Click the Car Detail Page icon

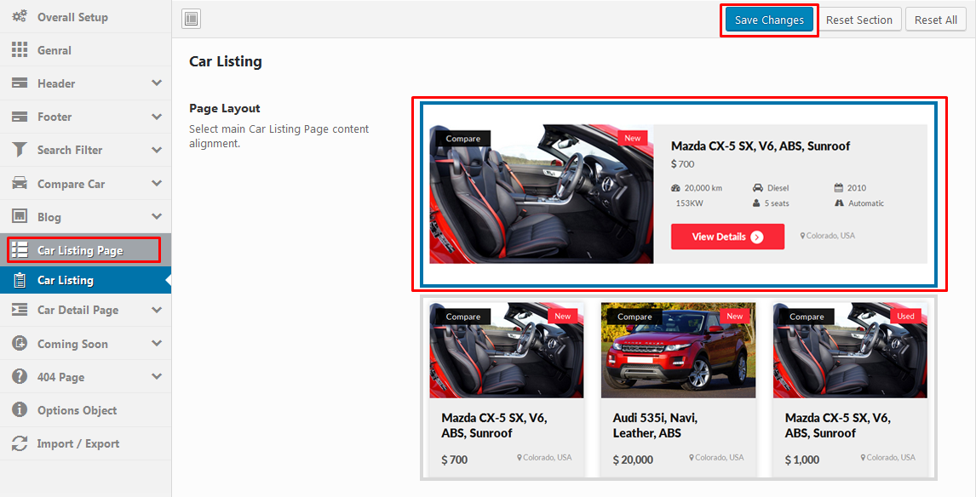20,309
